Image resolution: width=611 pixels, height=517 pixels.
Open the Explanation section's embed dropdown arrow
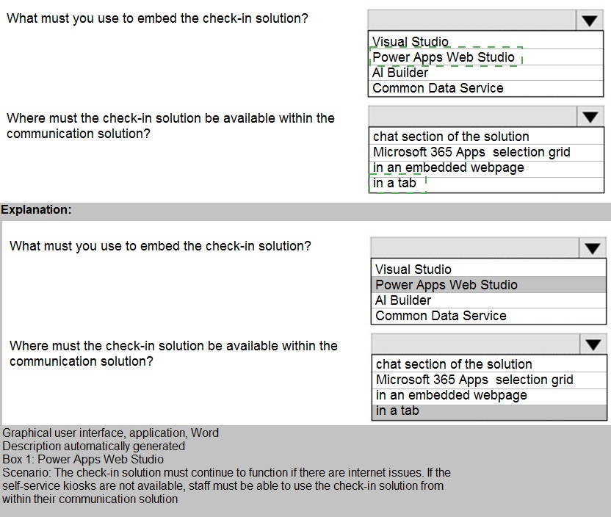coord(593,248)
